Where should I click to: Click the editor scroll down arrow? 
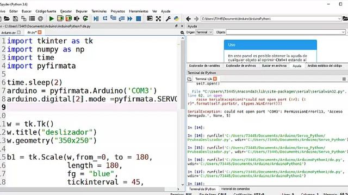pos(183,184)
